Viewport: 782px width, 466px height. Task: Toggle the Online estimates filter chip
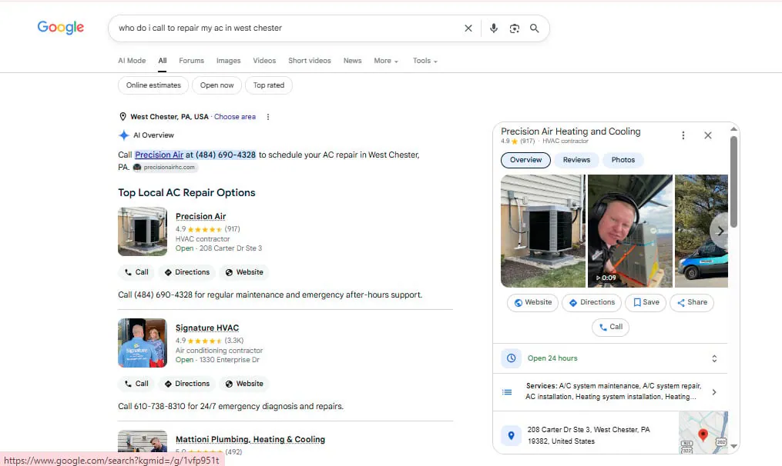[x=153, y=85]
